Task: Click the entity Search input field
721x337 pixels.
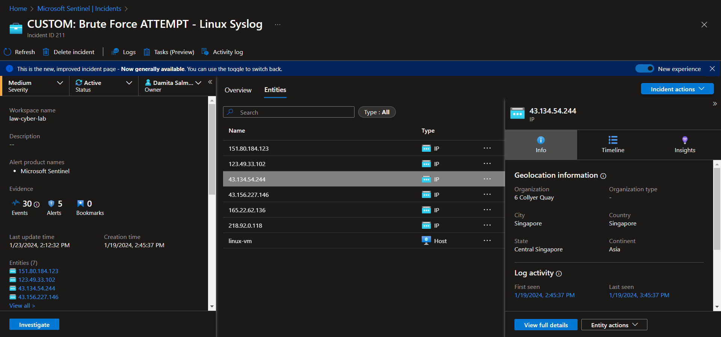Action: pos(289,112)
